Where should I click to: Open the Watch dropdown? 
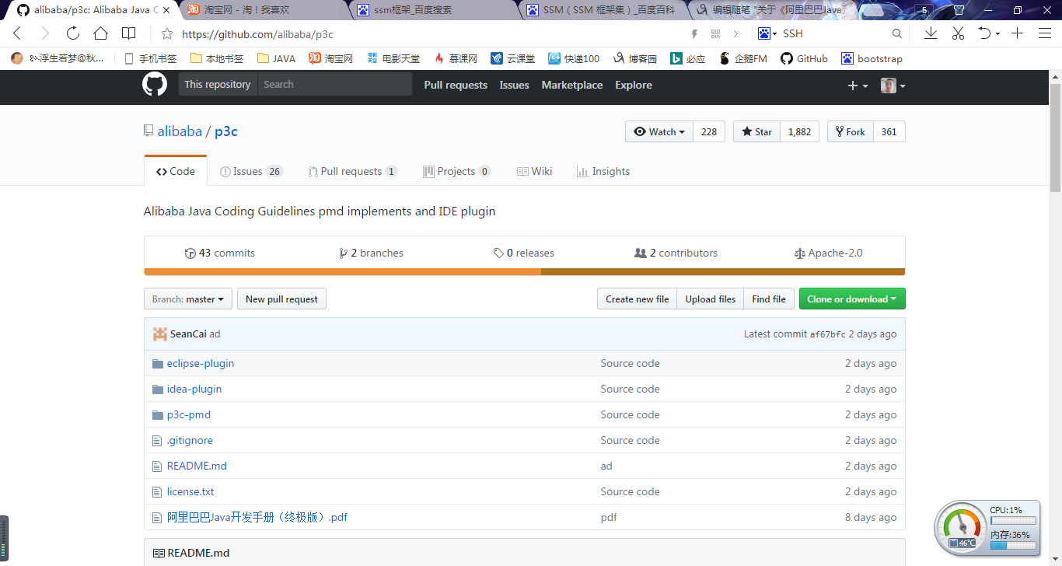click(659, 131)
